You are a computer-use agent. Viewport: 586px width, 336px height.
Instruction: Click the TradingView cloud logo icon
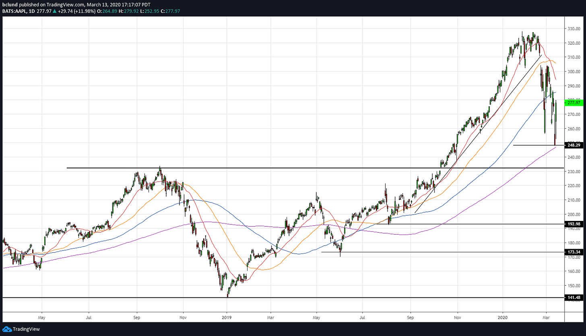(7, 329)
